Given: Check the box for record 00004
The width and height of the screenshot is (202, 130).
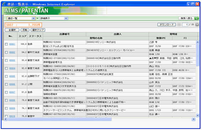Looking at the screenshot, I should click(6, 68).
